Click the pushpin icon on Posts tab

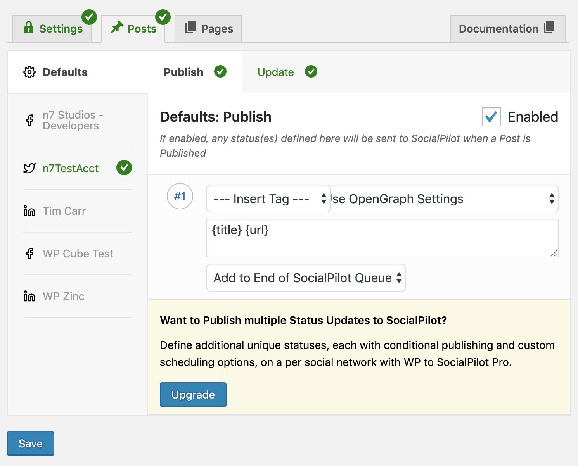point(117,28)
